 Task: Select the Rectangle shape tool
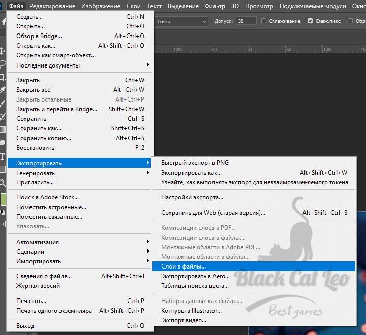[3, 169]
